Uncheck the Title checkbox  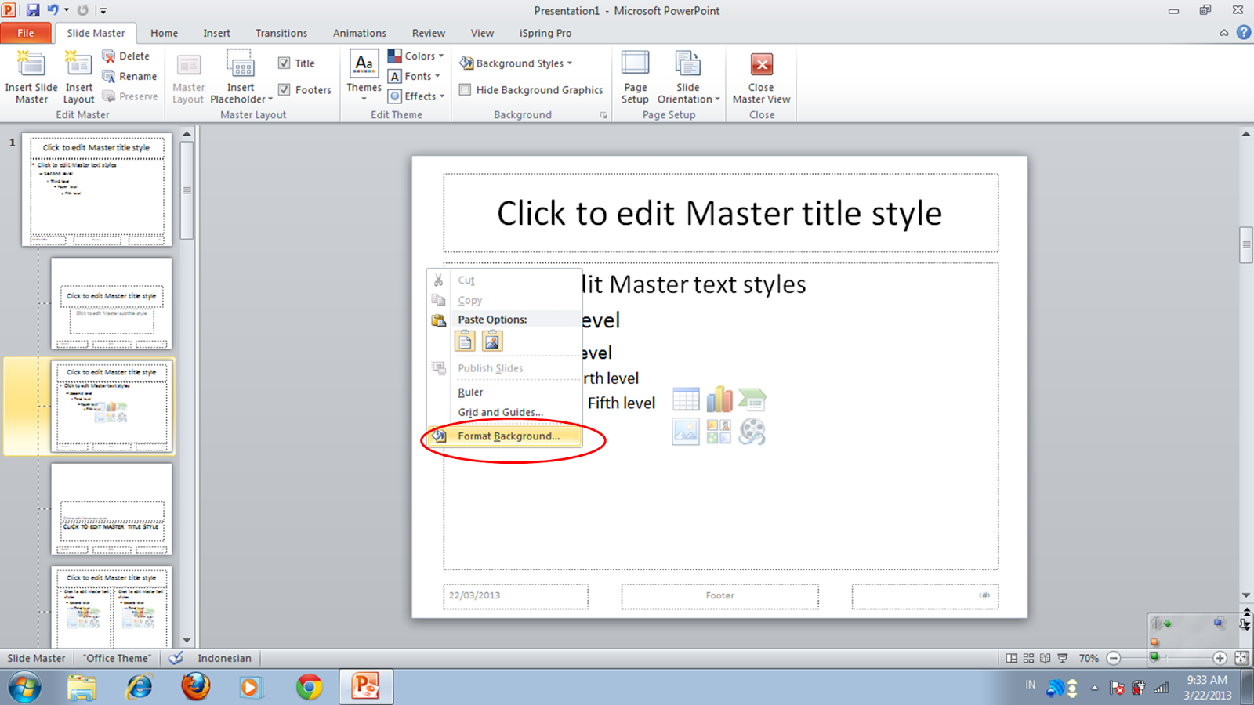(285, 63)
